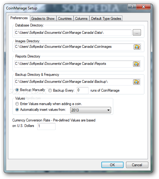
Task: Browse for Backup Directory folder icon
Action: 136,82
